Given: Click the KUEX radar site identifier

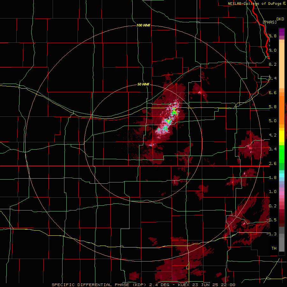Looking at the screenshot, I should tap(184, 285).
